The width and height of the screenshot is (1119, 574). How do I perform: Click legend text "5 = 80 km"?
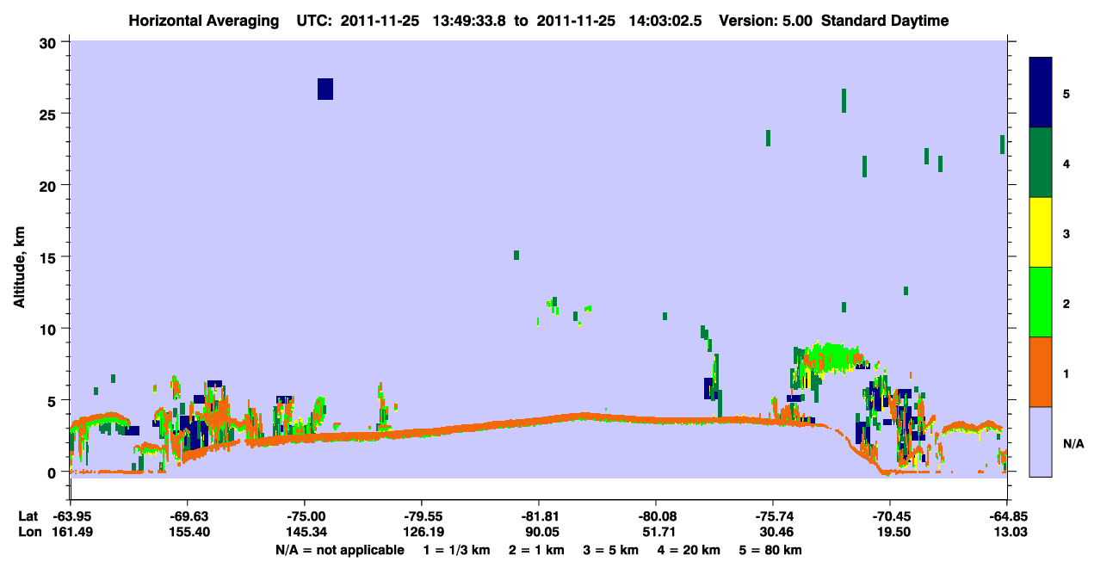coord(771,550)
